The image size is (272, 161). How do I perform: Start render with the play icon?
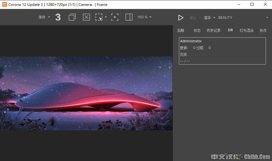(x=181, y=18)
